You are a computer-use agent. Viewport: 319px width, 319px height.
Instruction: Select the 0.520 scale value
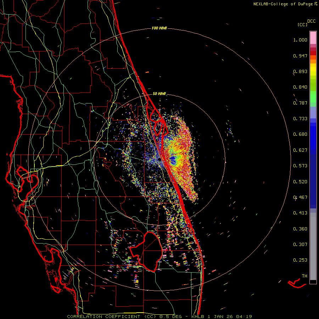pos(300,182)
